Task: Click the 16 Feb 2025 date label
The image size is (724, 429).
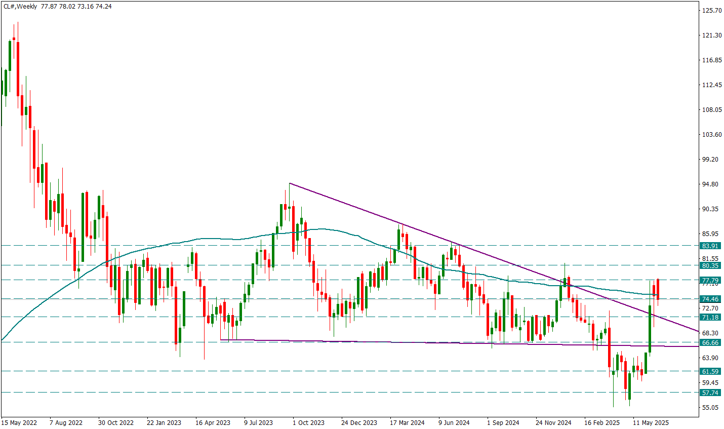Action: coord(602,422)
